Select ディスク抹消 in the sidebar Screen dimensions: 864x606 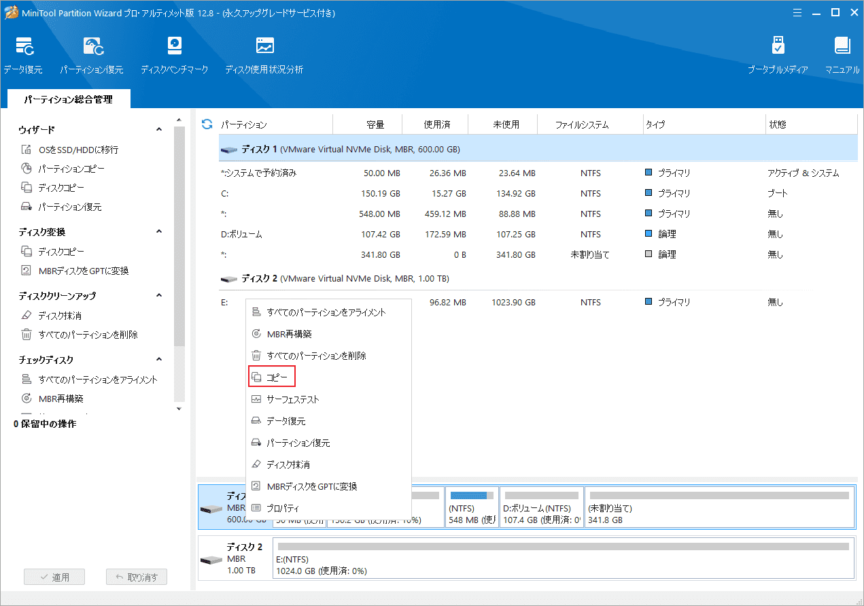53,316
